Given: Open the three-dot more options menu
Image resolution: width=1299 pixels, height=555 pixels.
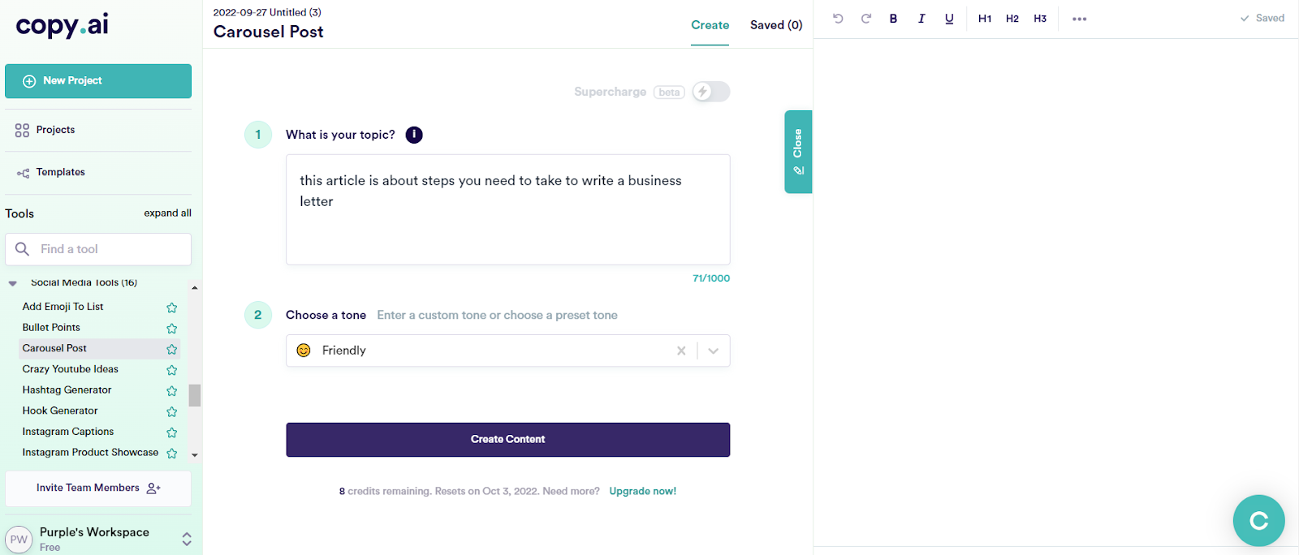Looking at the screenshot, I should coord(1079,19).
